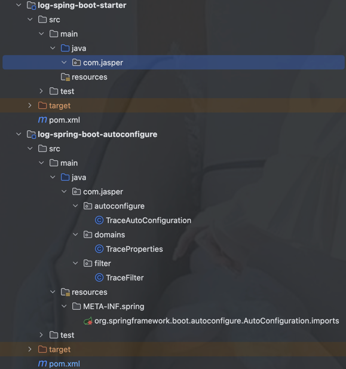The image size is (346, 369).
Task: Expand the autoconfigure module's test folder
Action: (41, 335)
